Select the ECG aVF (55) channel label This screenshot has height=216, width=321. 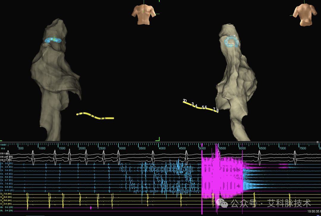point(6,157)
